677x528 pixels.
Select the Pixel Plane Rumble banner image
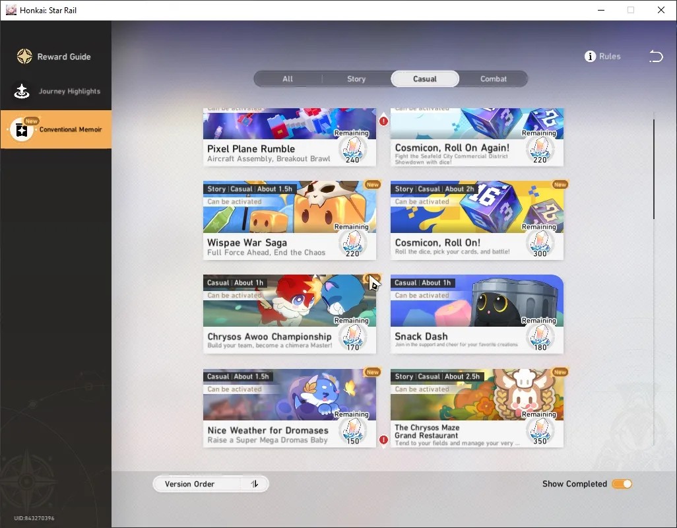pyautogui.click(x=289, y=123)
